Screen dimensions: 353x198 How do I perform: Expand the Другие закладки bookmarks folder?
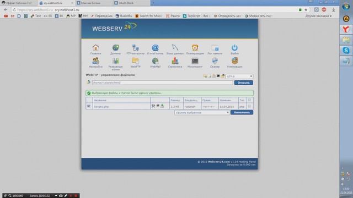318,16
